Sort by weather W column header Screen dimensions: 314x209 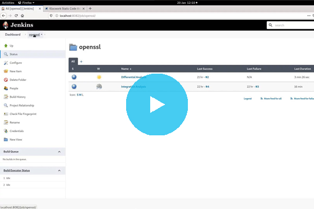tap(98, 69)
